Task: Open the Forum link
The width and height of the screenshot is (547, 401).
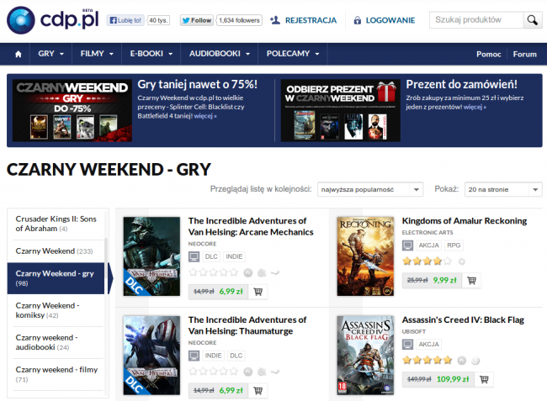Action: [524, 55]
